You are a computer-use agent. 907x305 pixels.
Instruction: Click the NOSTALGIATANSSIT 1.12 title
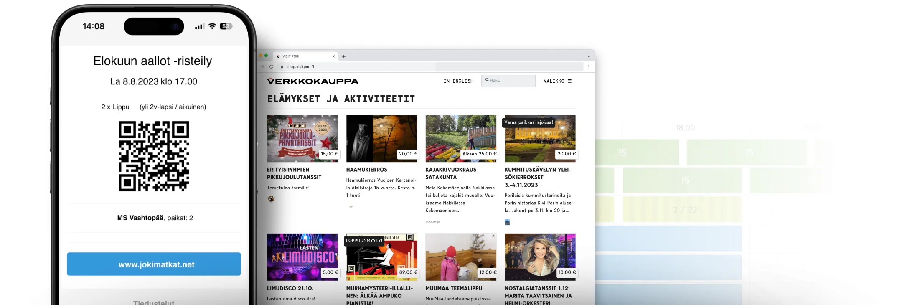tap(538, 295)
